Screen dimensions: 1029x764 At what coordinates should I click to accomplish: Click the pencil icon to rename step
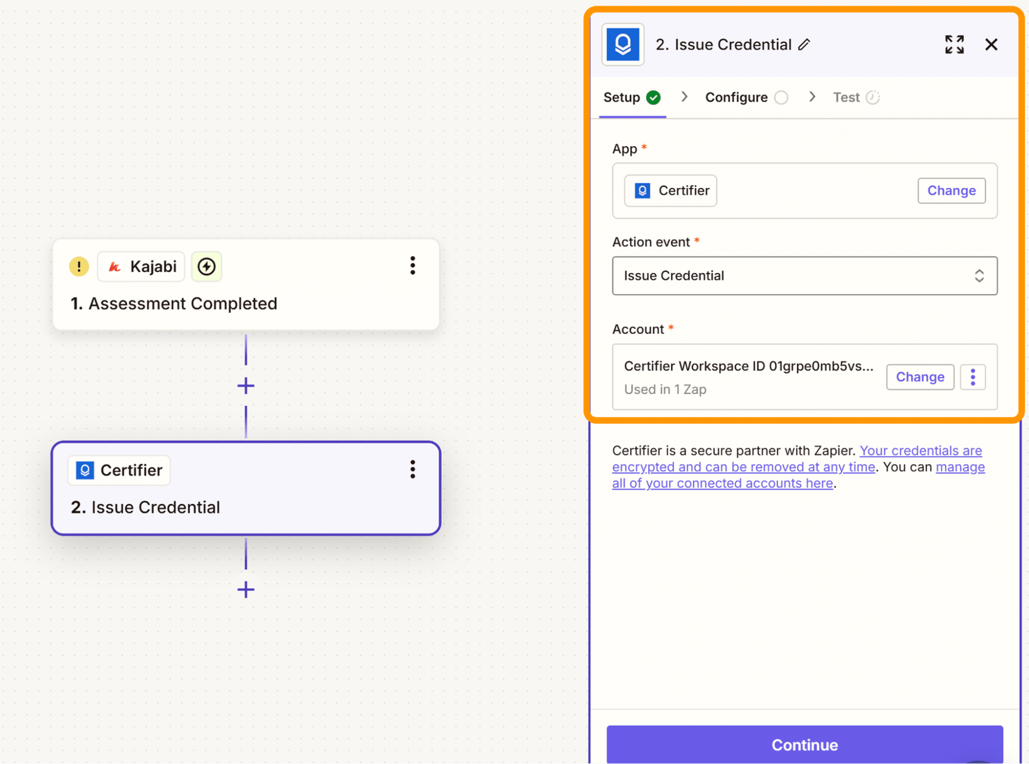click(804, 45)
